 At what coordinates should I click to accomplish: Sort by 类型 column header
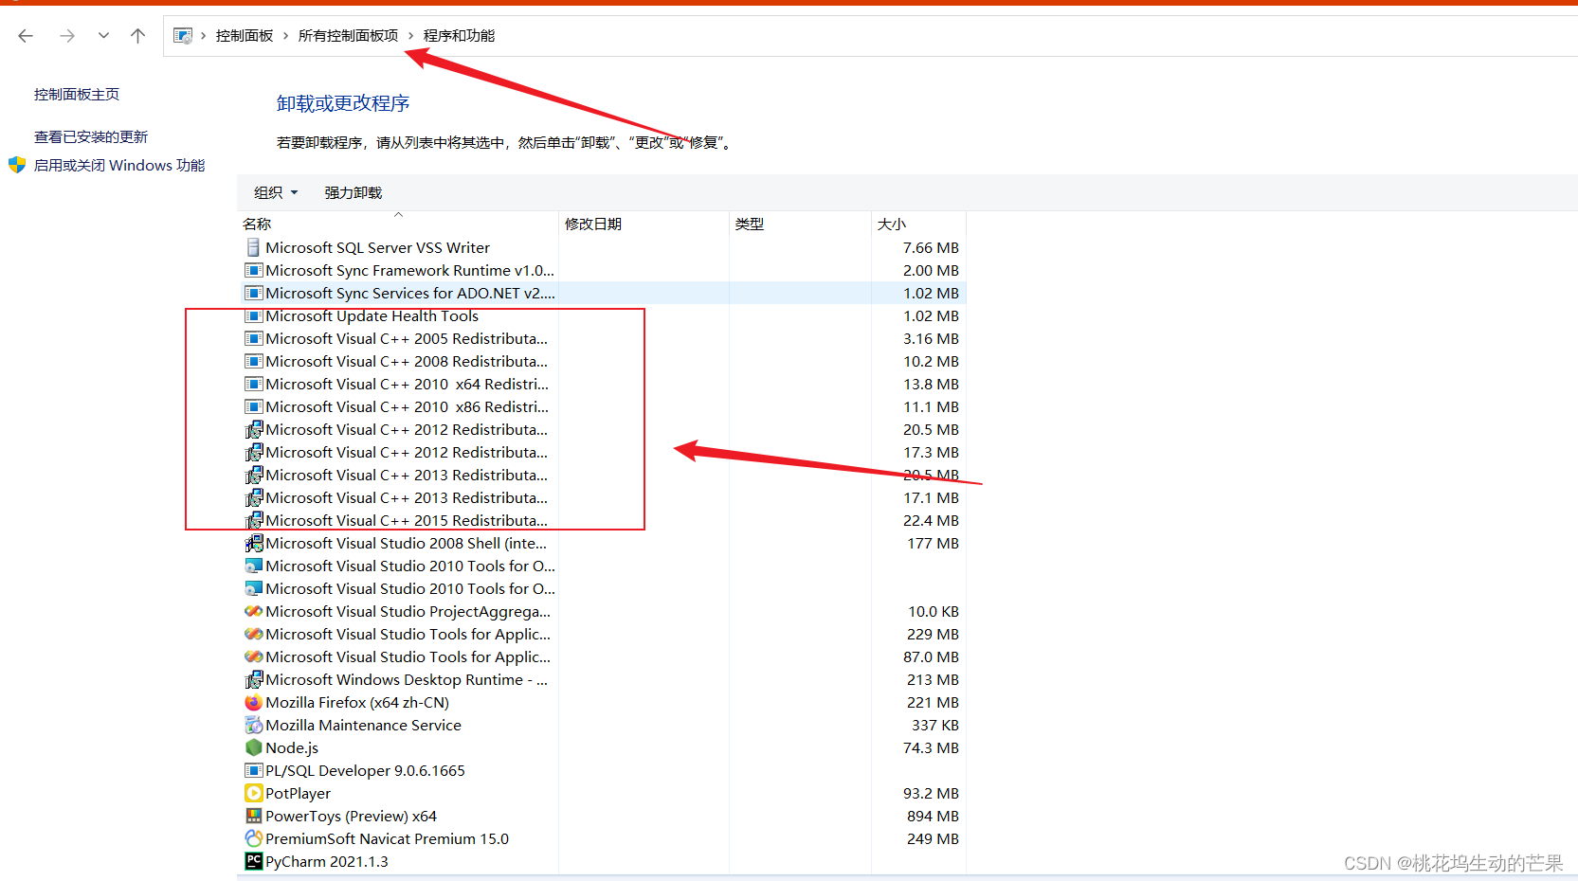[x=750, y=225]
